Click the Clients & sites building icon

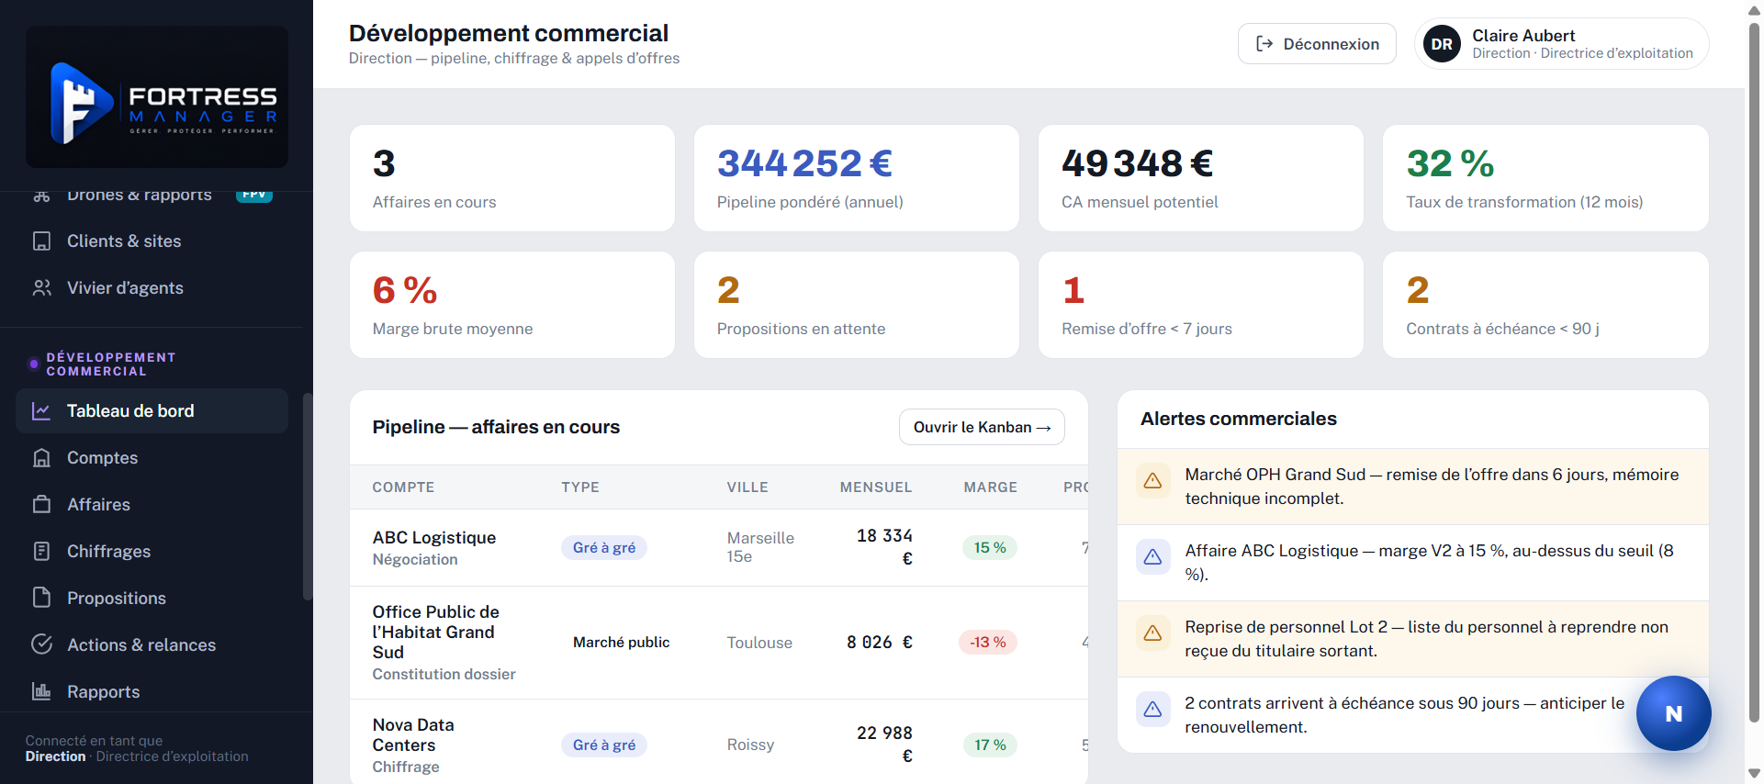point(41,241)
